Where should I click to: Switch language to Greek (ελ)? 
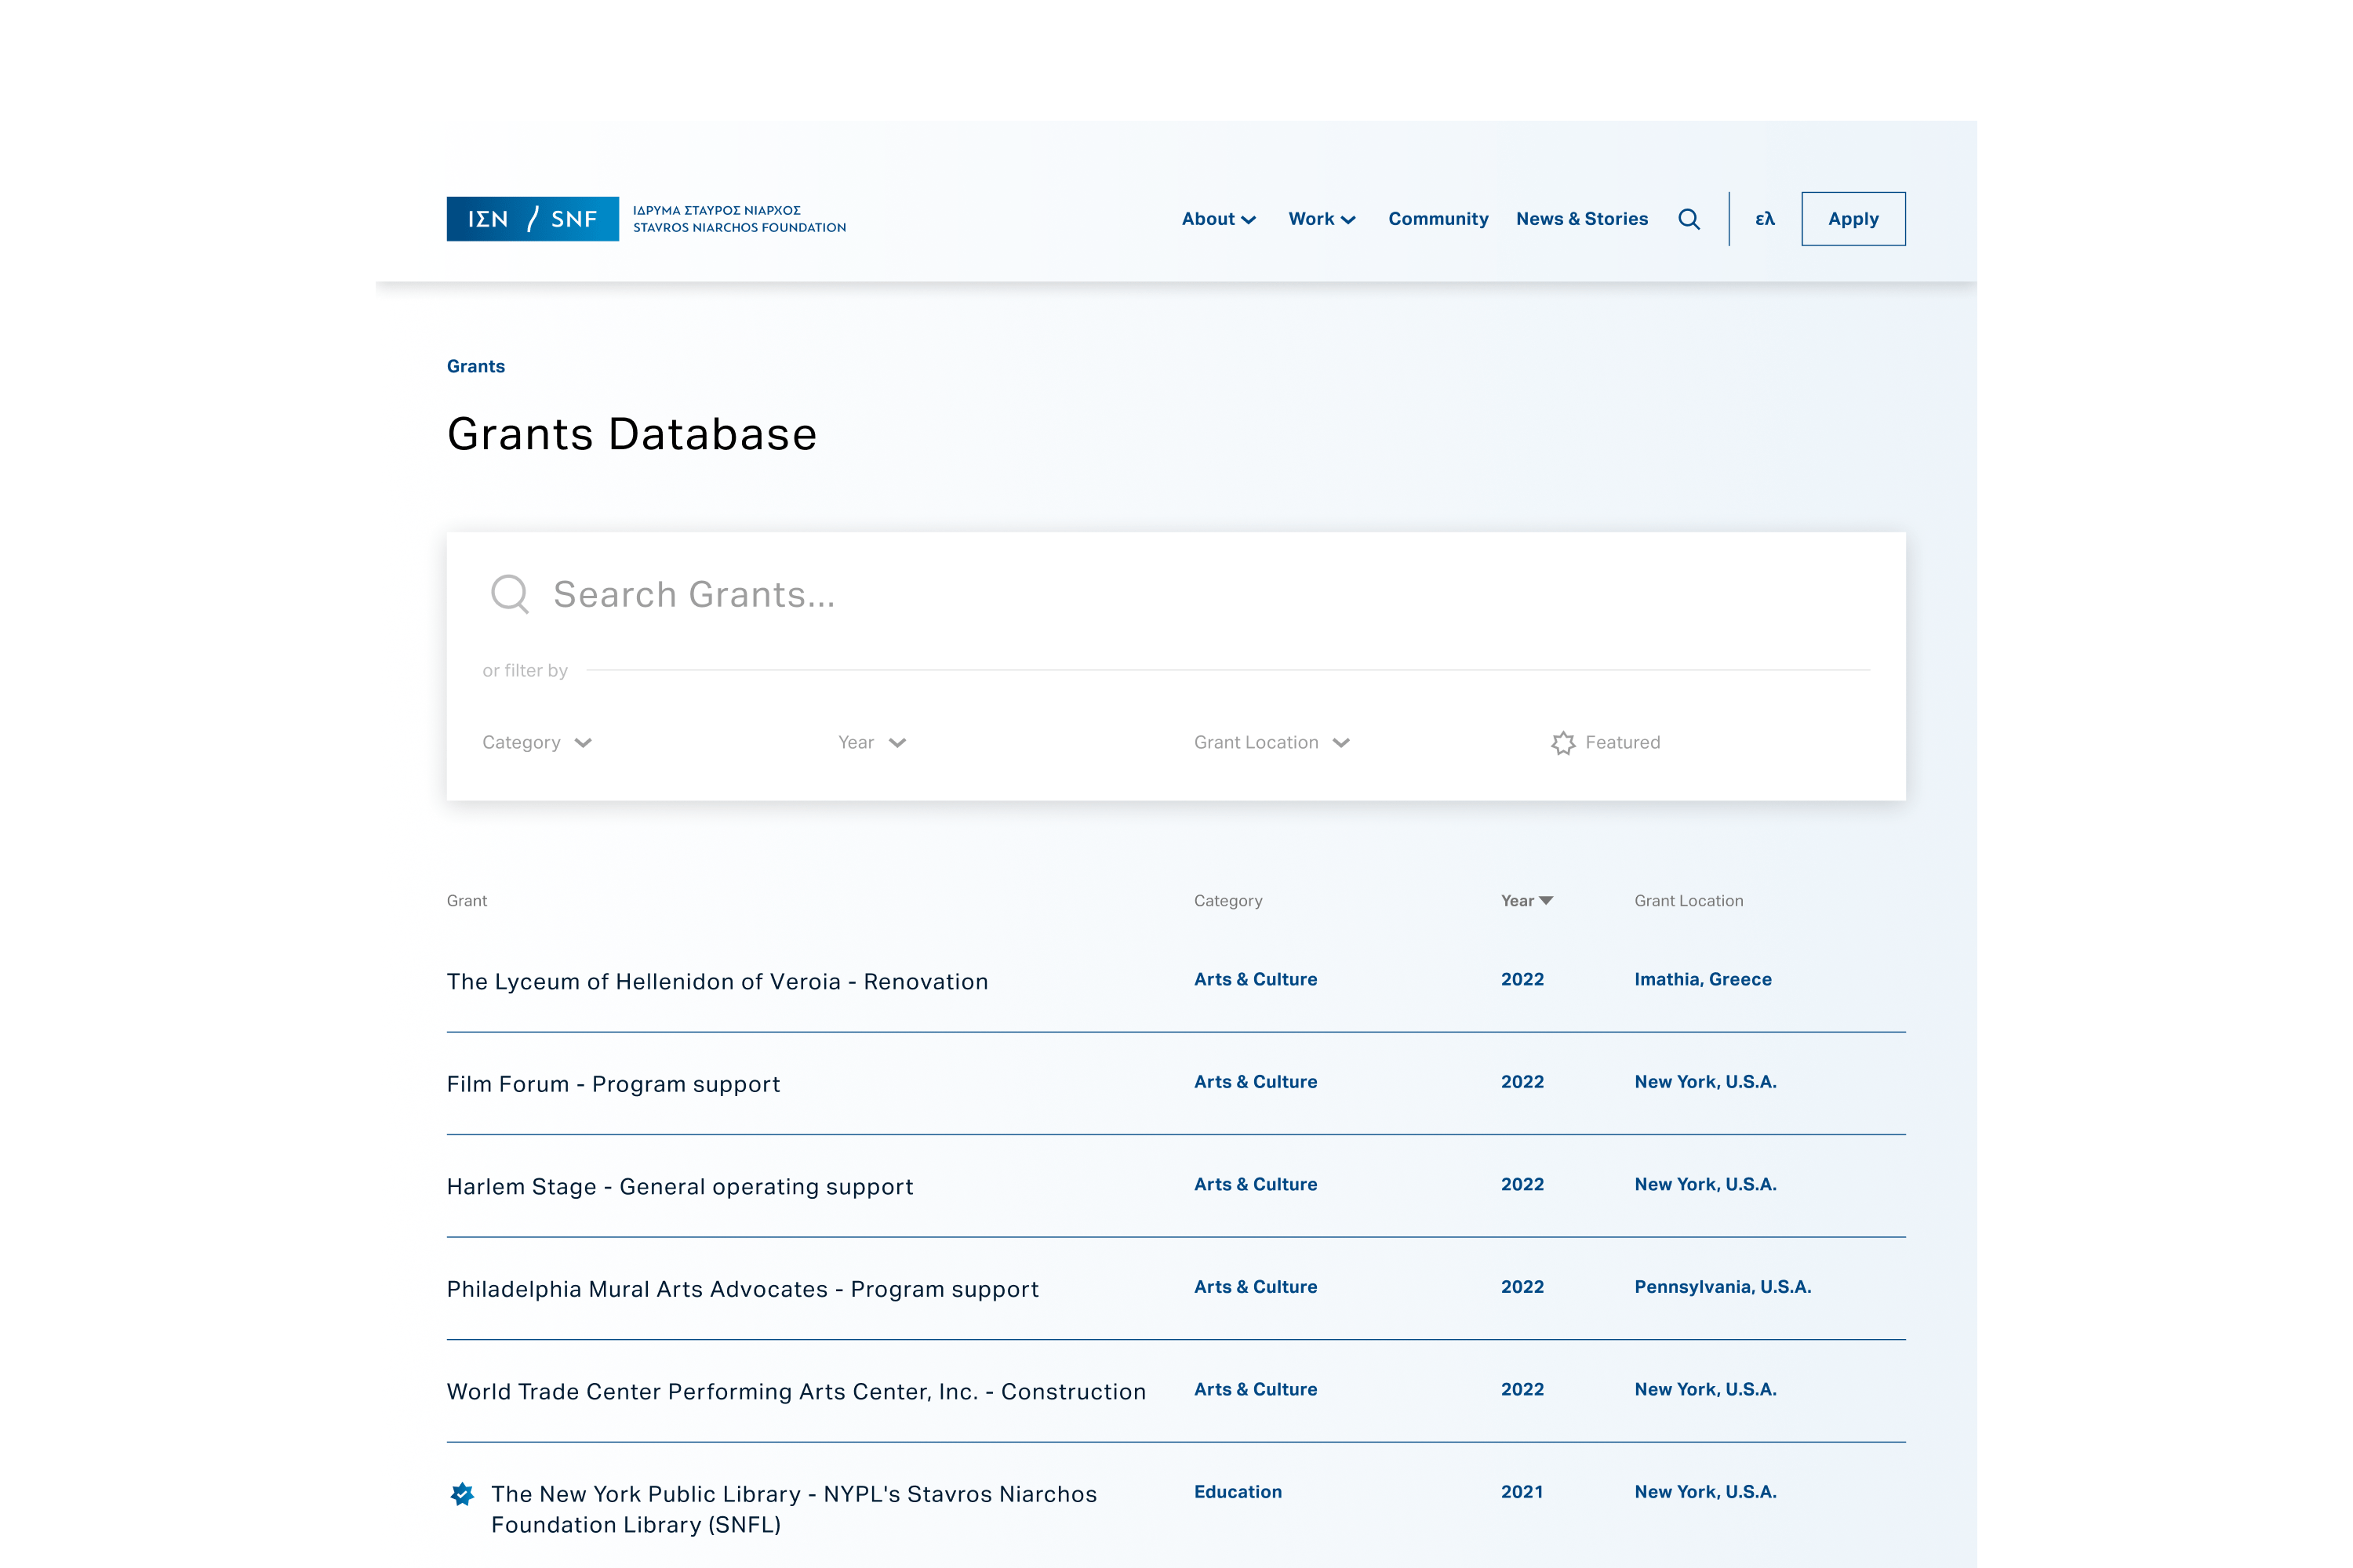tap(1765, 219)
